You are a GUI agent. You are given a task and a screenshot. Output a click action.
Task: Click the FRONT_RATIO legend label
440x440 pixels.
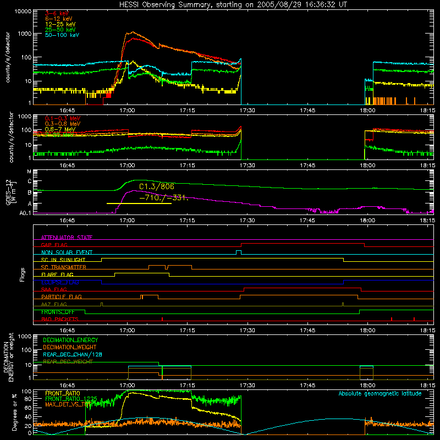pos(63,393)
